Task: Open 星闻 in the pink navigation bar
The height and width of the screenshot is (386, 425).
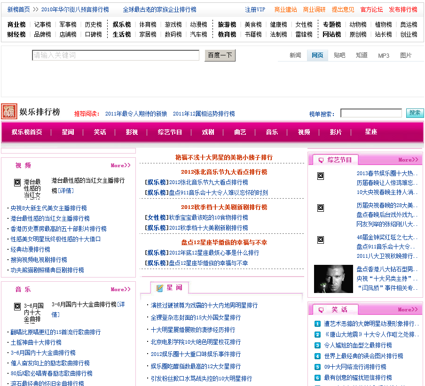Action: tap(68, 132)
